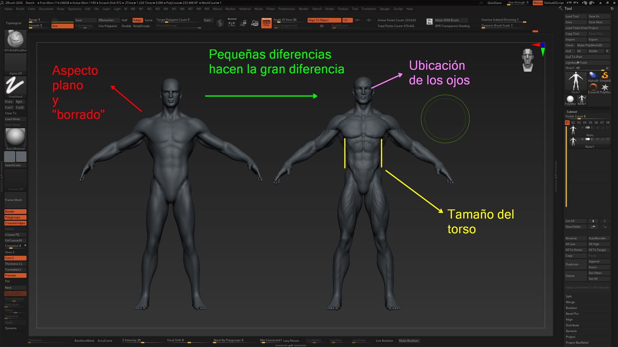Open the Zplugin menu
618x347 pixels.
click(x=384, y=9)
